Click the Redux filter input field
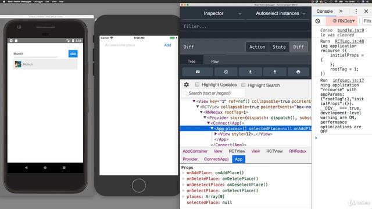Image resolution: width=372 pixels, height=209 pixels. (246, 26)
